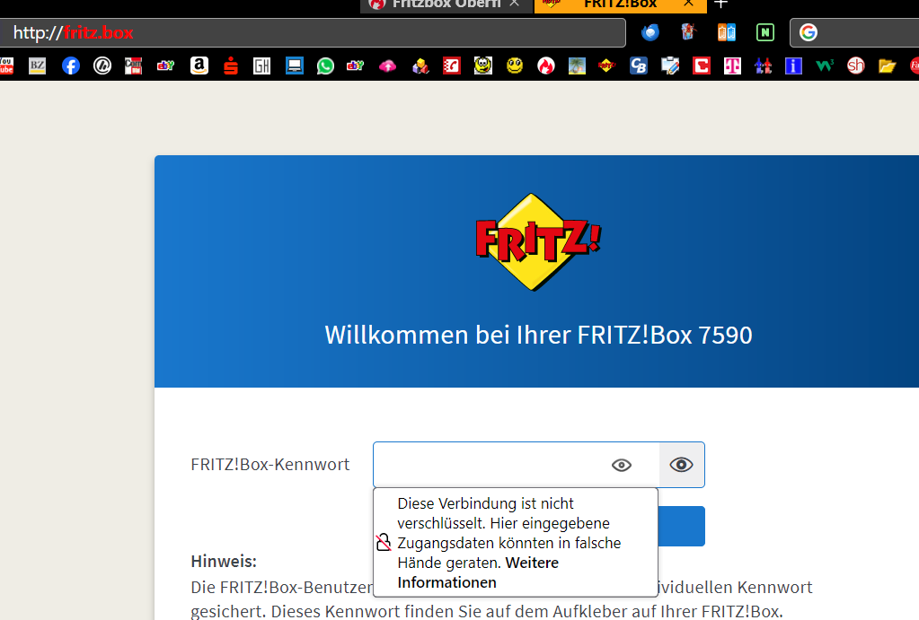Click the FRITZ! logo in the header
The height and width of the screenshot is (620, 919).
[537, 241]
